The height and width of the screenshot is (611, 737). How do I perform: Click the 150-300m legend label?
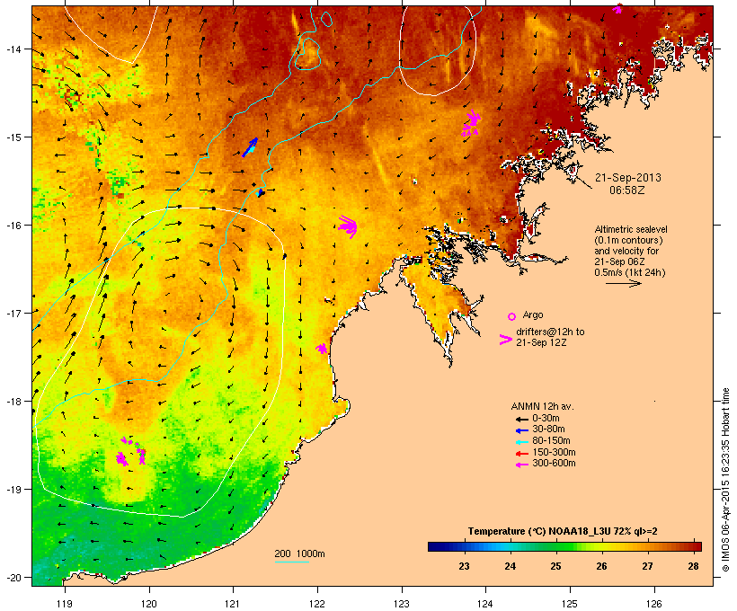[554, 452]
